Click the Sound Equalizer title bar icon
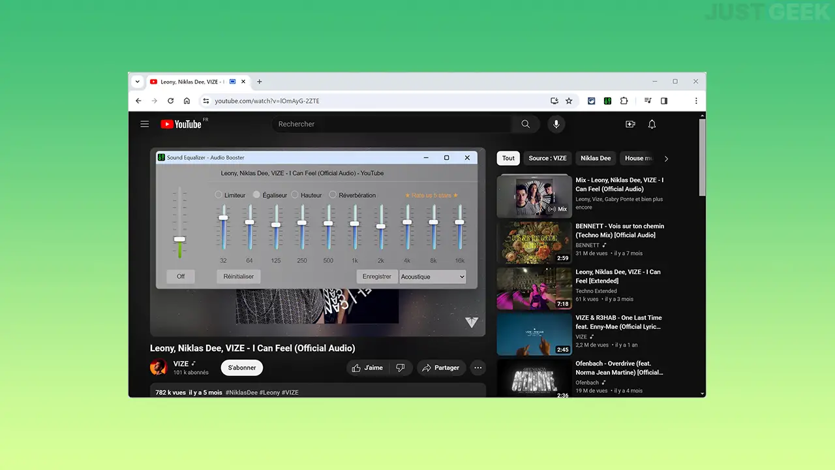 point(161,157)
